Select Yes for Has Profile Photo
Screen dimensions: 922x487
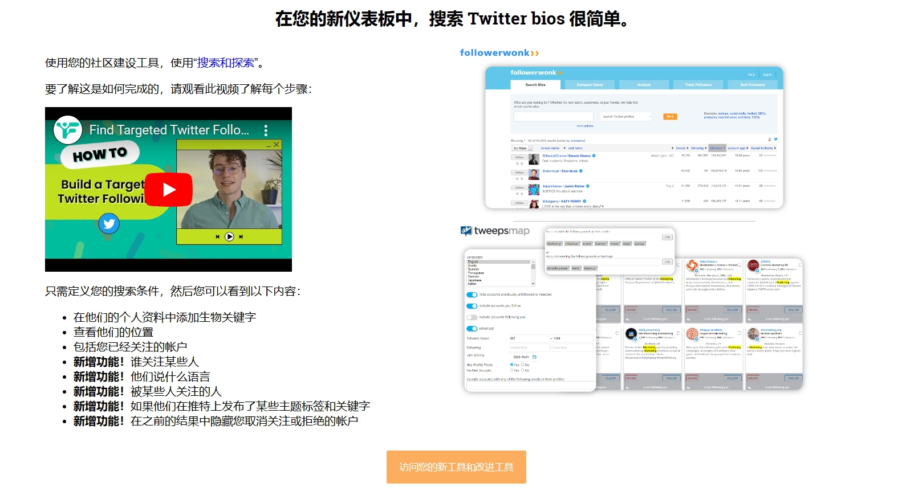coord(511,365)
